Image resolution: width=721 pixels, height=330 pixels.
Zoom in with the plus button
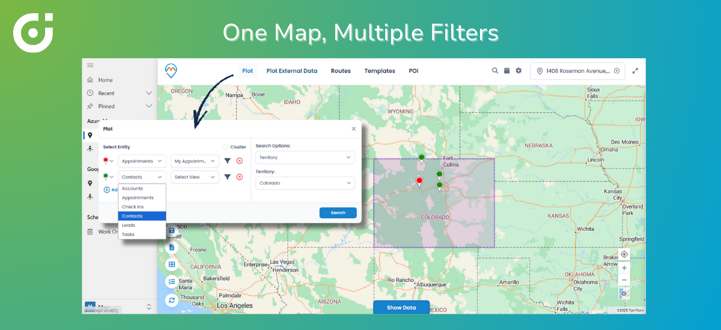pos(624,268)
